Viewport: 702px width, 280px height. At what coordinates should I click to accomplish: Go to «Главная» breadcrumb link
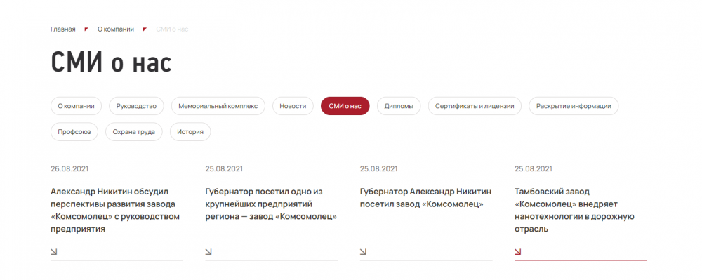coord(63,29)
